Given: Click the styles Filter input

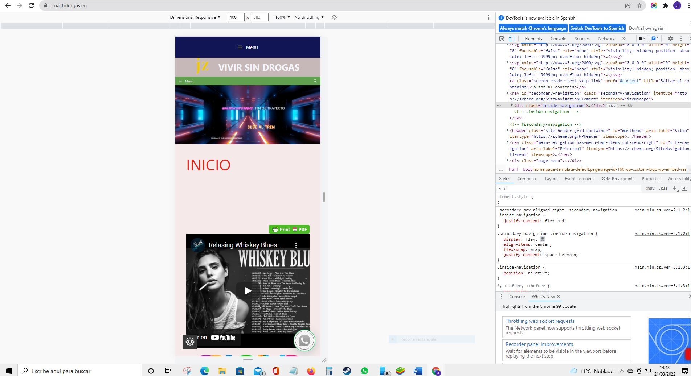Looking at the screenshot, I should pyautogui.click(x=569, y=189).
